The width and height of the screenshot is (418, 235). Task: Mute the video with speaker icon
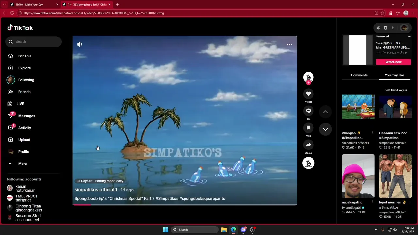[x=80, y=44]
